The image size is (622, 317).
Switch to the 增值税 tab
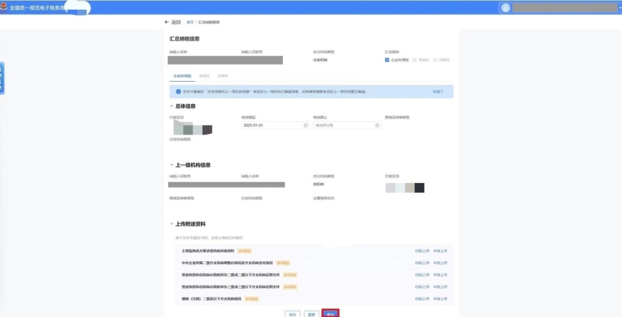[204, 76]
